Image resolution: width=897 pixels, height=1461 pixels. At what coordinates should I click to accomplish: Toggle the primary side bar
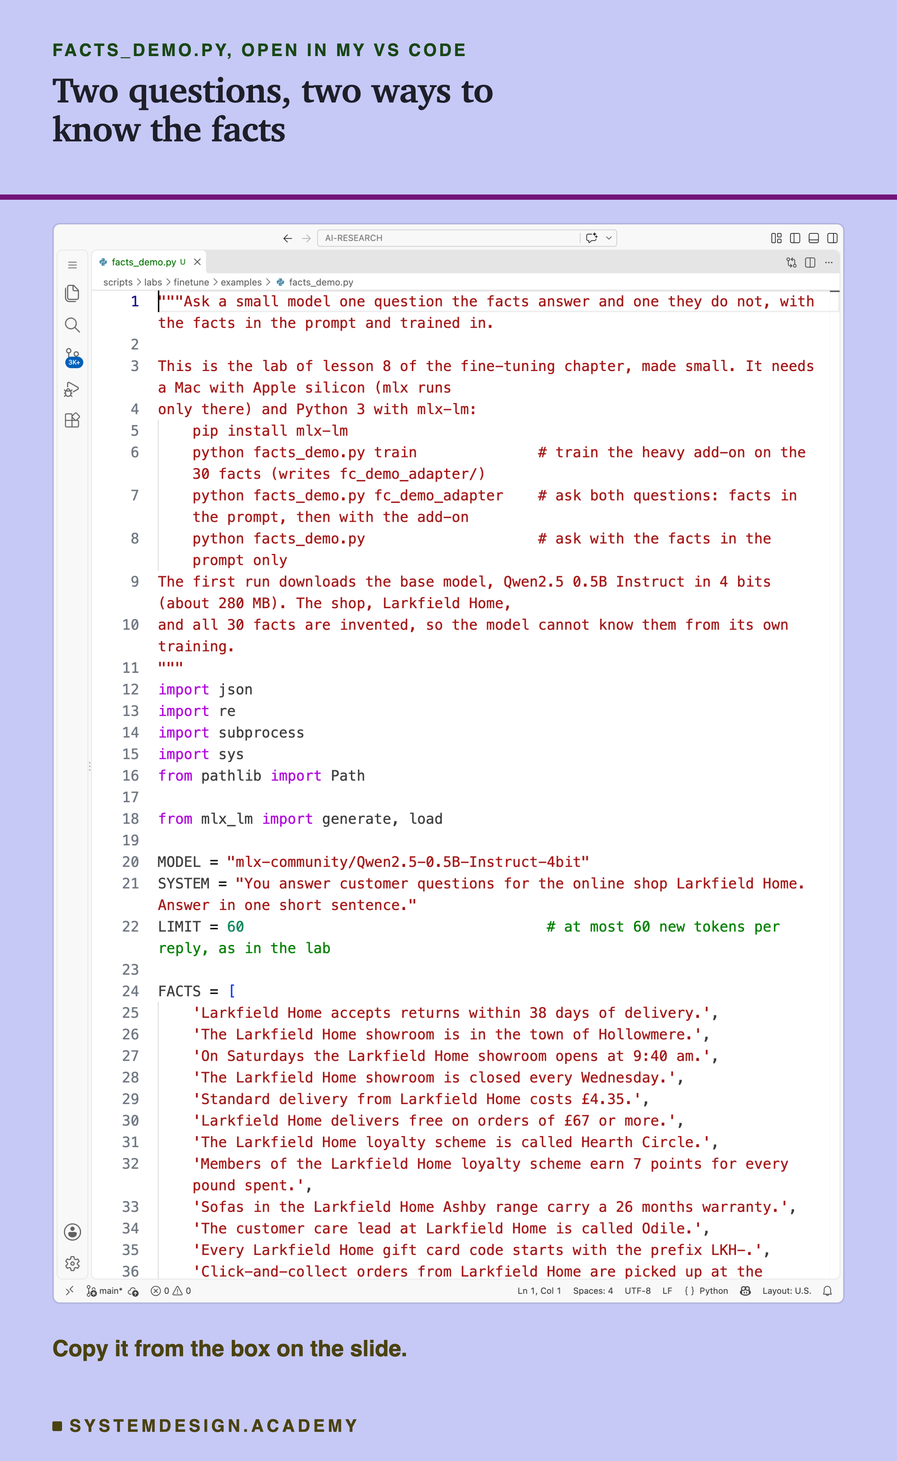795,238
